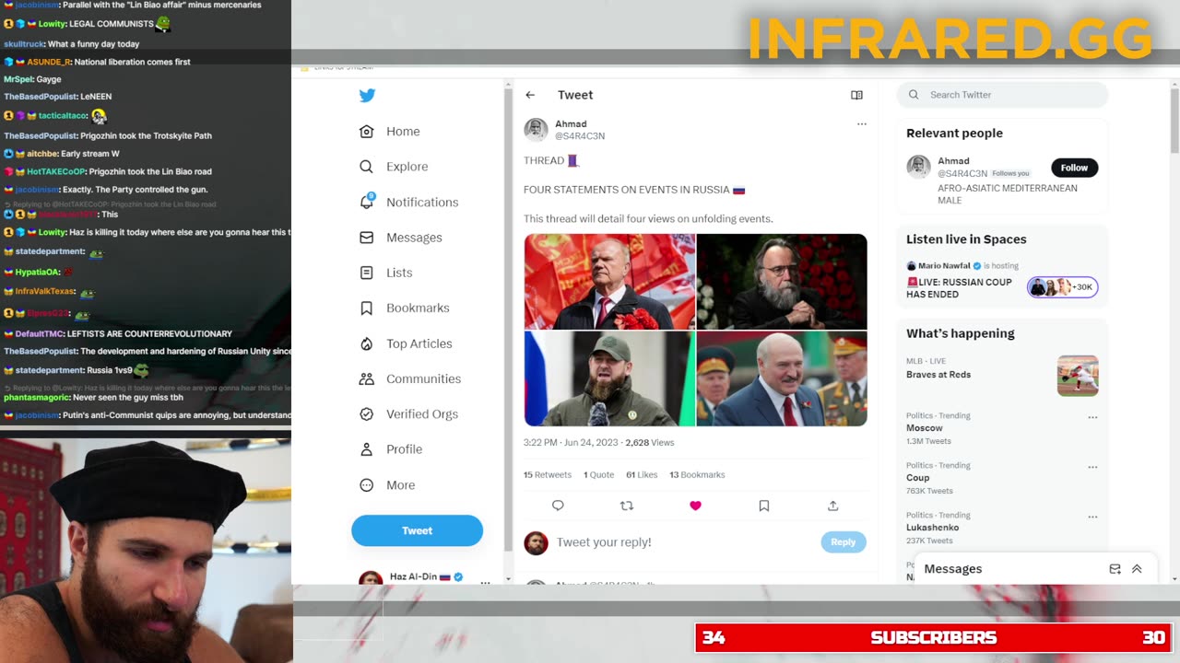Click the reply speech bubble icon
Viewport: 1180px width, 663px height.
click(x=558, y=506)
